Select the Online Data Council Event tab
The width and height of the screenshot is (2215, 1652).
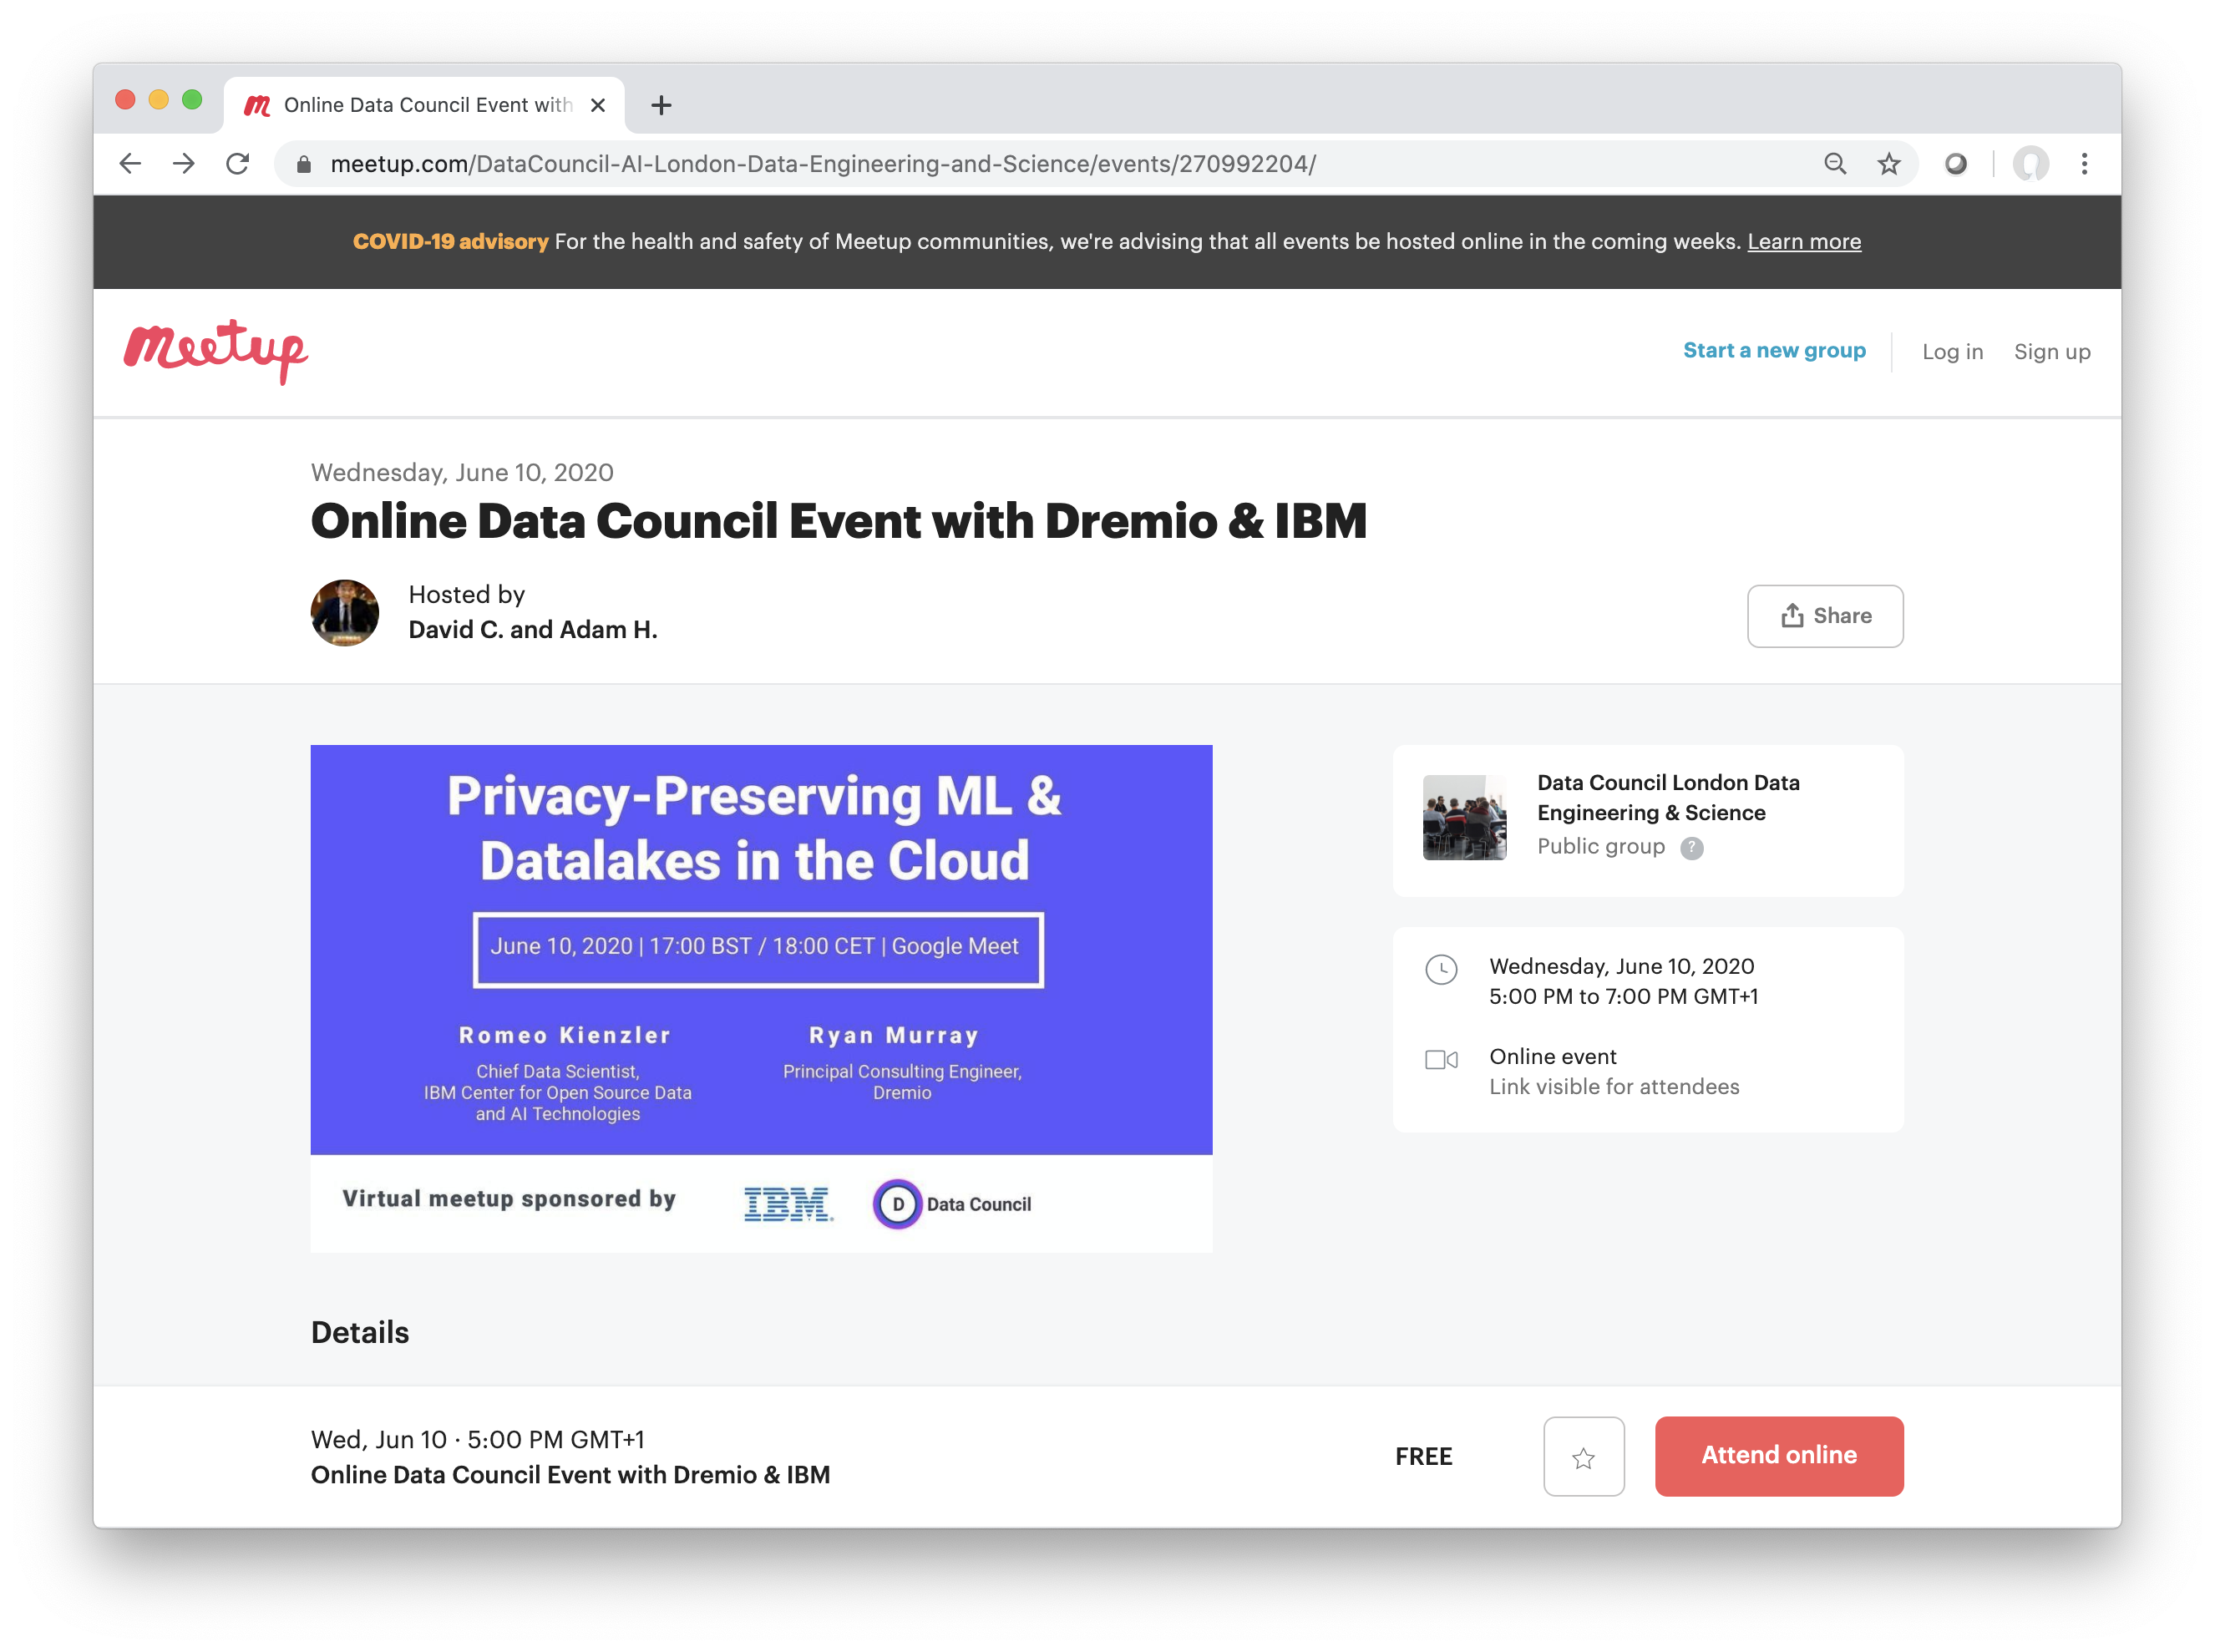tap(424, 105)
